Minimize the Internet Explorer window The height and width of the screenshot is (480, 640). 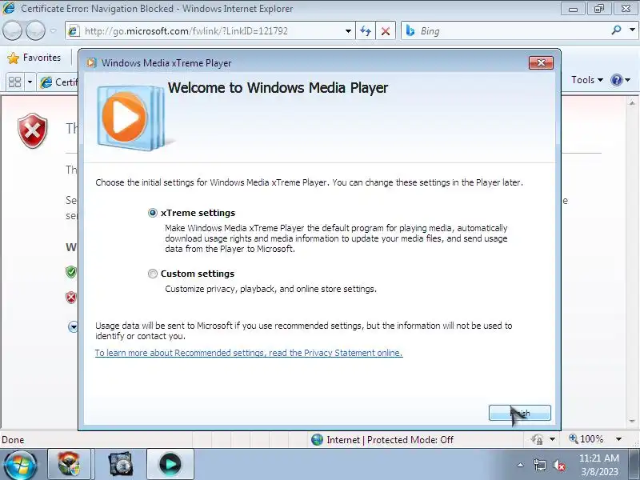(573, 9)
